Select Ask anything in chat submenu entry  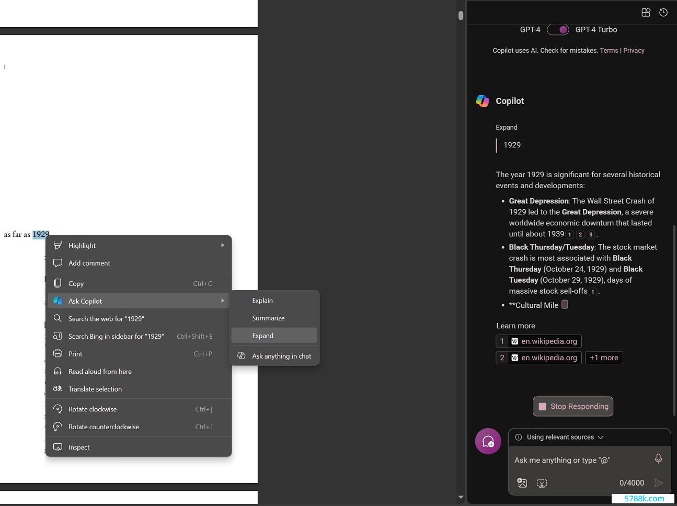[x=274, y=356]
